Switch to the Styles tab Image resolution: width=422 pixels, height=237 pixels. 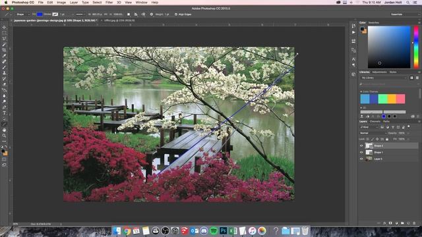point(393,72)
